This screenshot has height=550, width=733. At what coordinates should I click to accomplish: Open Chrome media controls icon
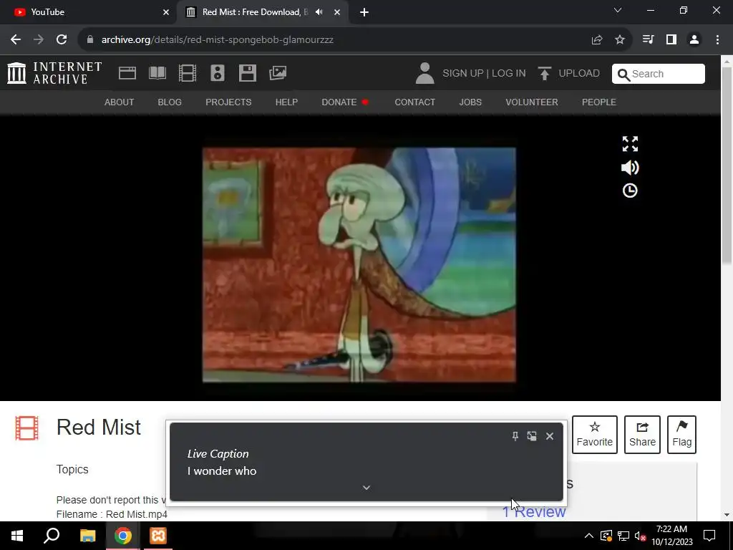tap(648, 40)
